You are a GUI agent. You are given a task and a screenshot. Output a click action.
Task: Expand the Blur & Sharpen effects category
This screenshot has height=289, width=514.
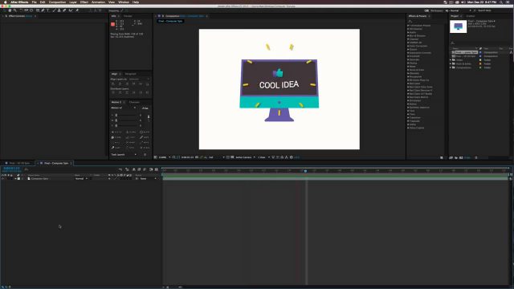click(x=408, y=35)
